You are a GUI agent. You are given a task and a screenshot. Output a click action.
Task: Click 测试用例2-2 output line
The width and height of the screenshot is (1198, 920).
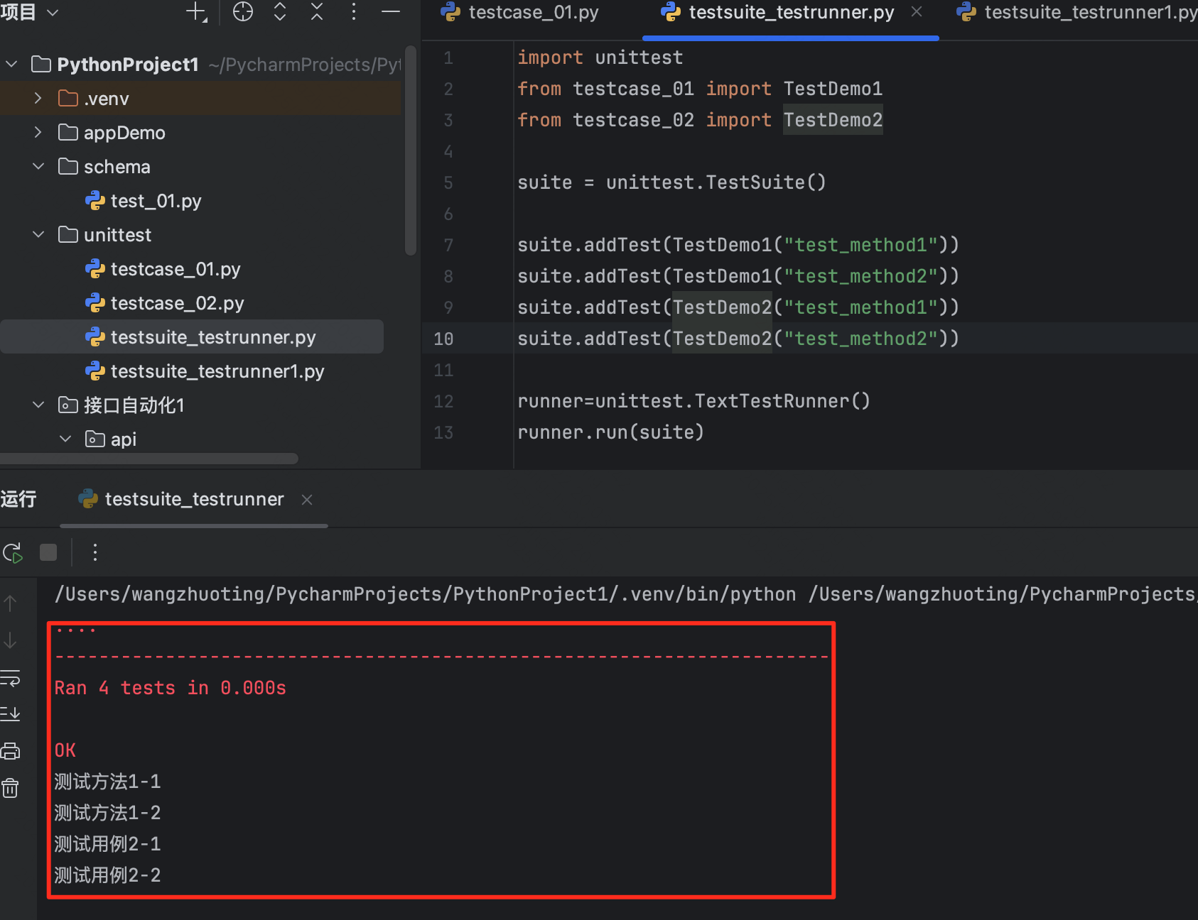[x=108, y=875]
